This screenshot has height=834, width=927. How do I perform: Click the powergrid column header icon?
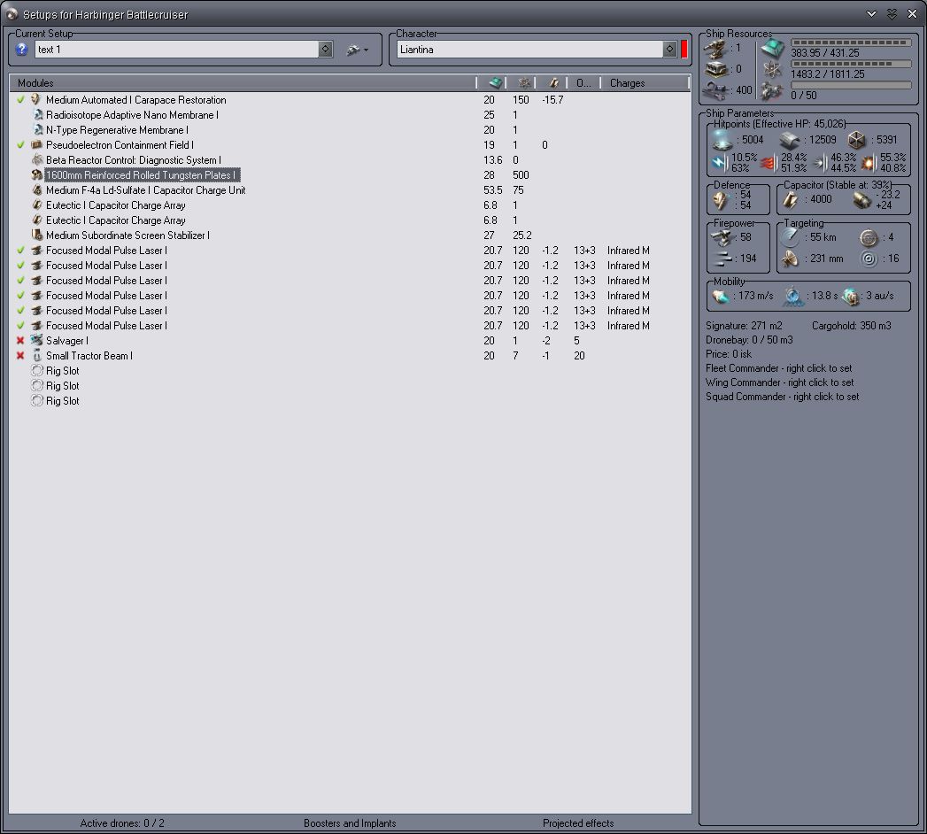[x=524, y=82]
